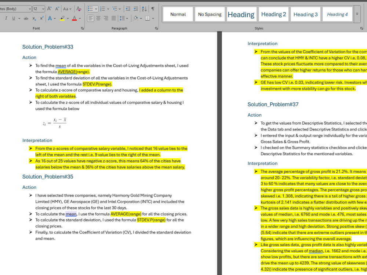
Task: Toggle subscript formatting
Action: pyautogui.click(x=34, y=18)
